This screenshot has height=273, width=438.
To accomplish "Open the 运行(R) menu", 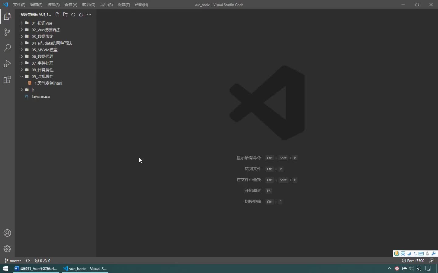I will [106, 5].
